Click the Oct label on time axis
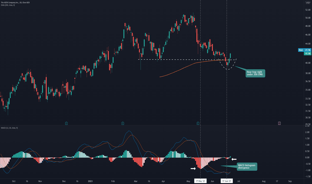Viewport: 312px width, 184px height. pyautogui.click(x=13, y=181)
